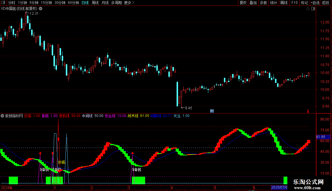Click the 12.31 high price label
Screen dimensions: 332x191
point(34,13)
